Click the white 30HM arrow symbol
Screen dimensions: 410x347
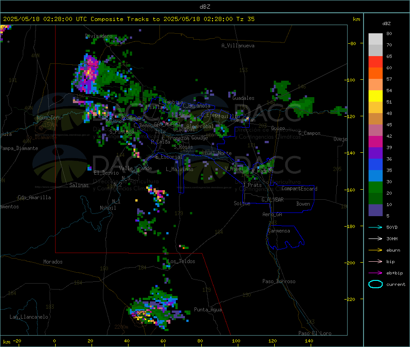tap(375, 238)
